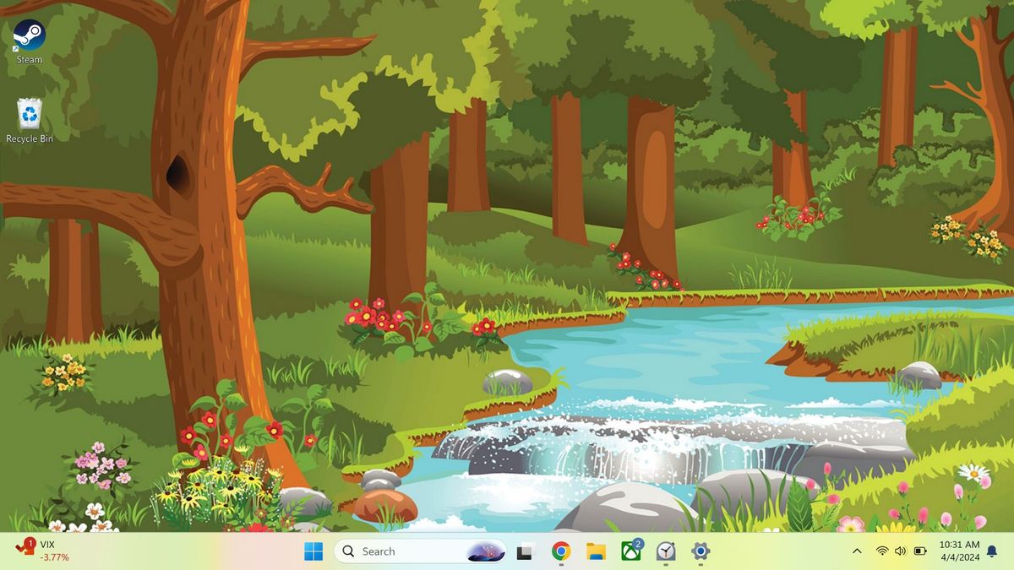The image size is (1014, 570).
Task: Open File Explorer from the taskbar
Action: coord(594,551)
